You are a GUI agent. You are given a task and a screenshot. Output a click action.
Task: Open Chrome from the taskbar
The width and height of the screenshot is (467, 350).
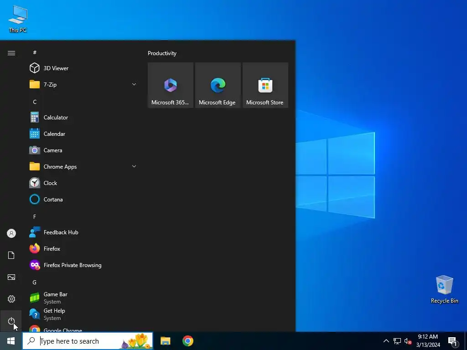(187, 341)
